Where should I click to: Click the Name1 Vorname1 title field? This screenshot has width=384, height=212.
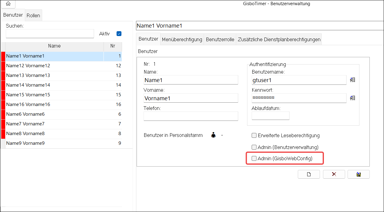click(260, 26)
